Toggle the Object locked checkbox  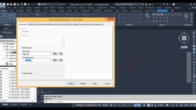coord(21,73)
